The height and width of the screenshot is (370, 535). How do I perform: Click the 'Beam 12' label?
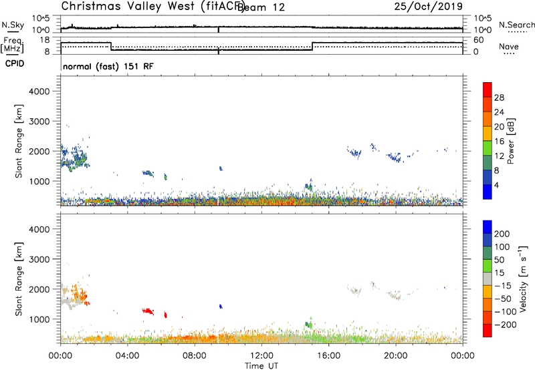click(261, 7)
